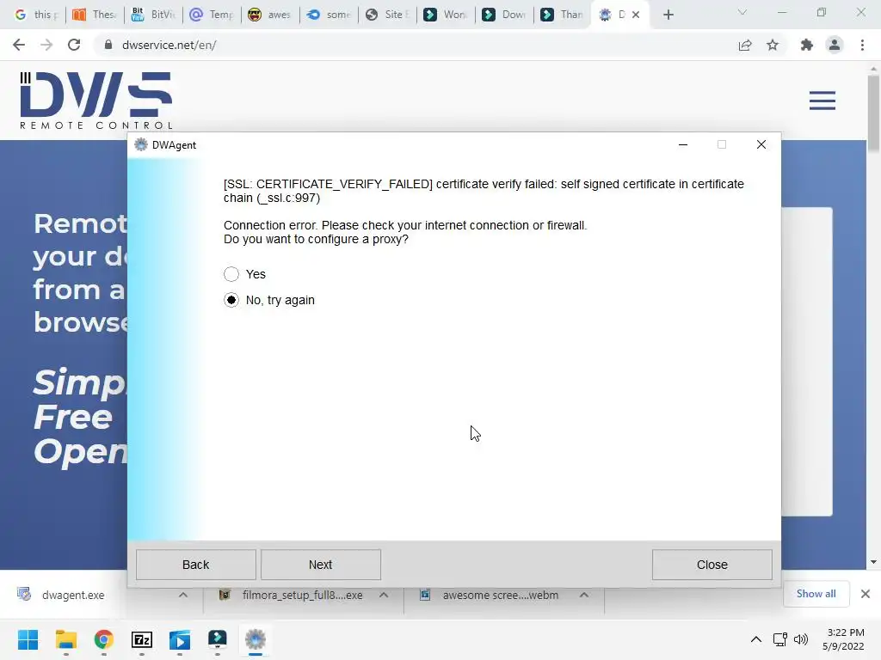Click the Next button in DWAgent

(320, 565)
